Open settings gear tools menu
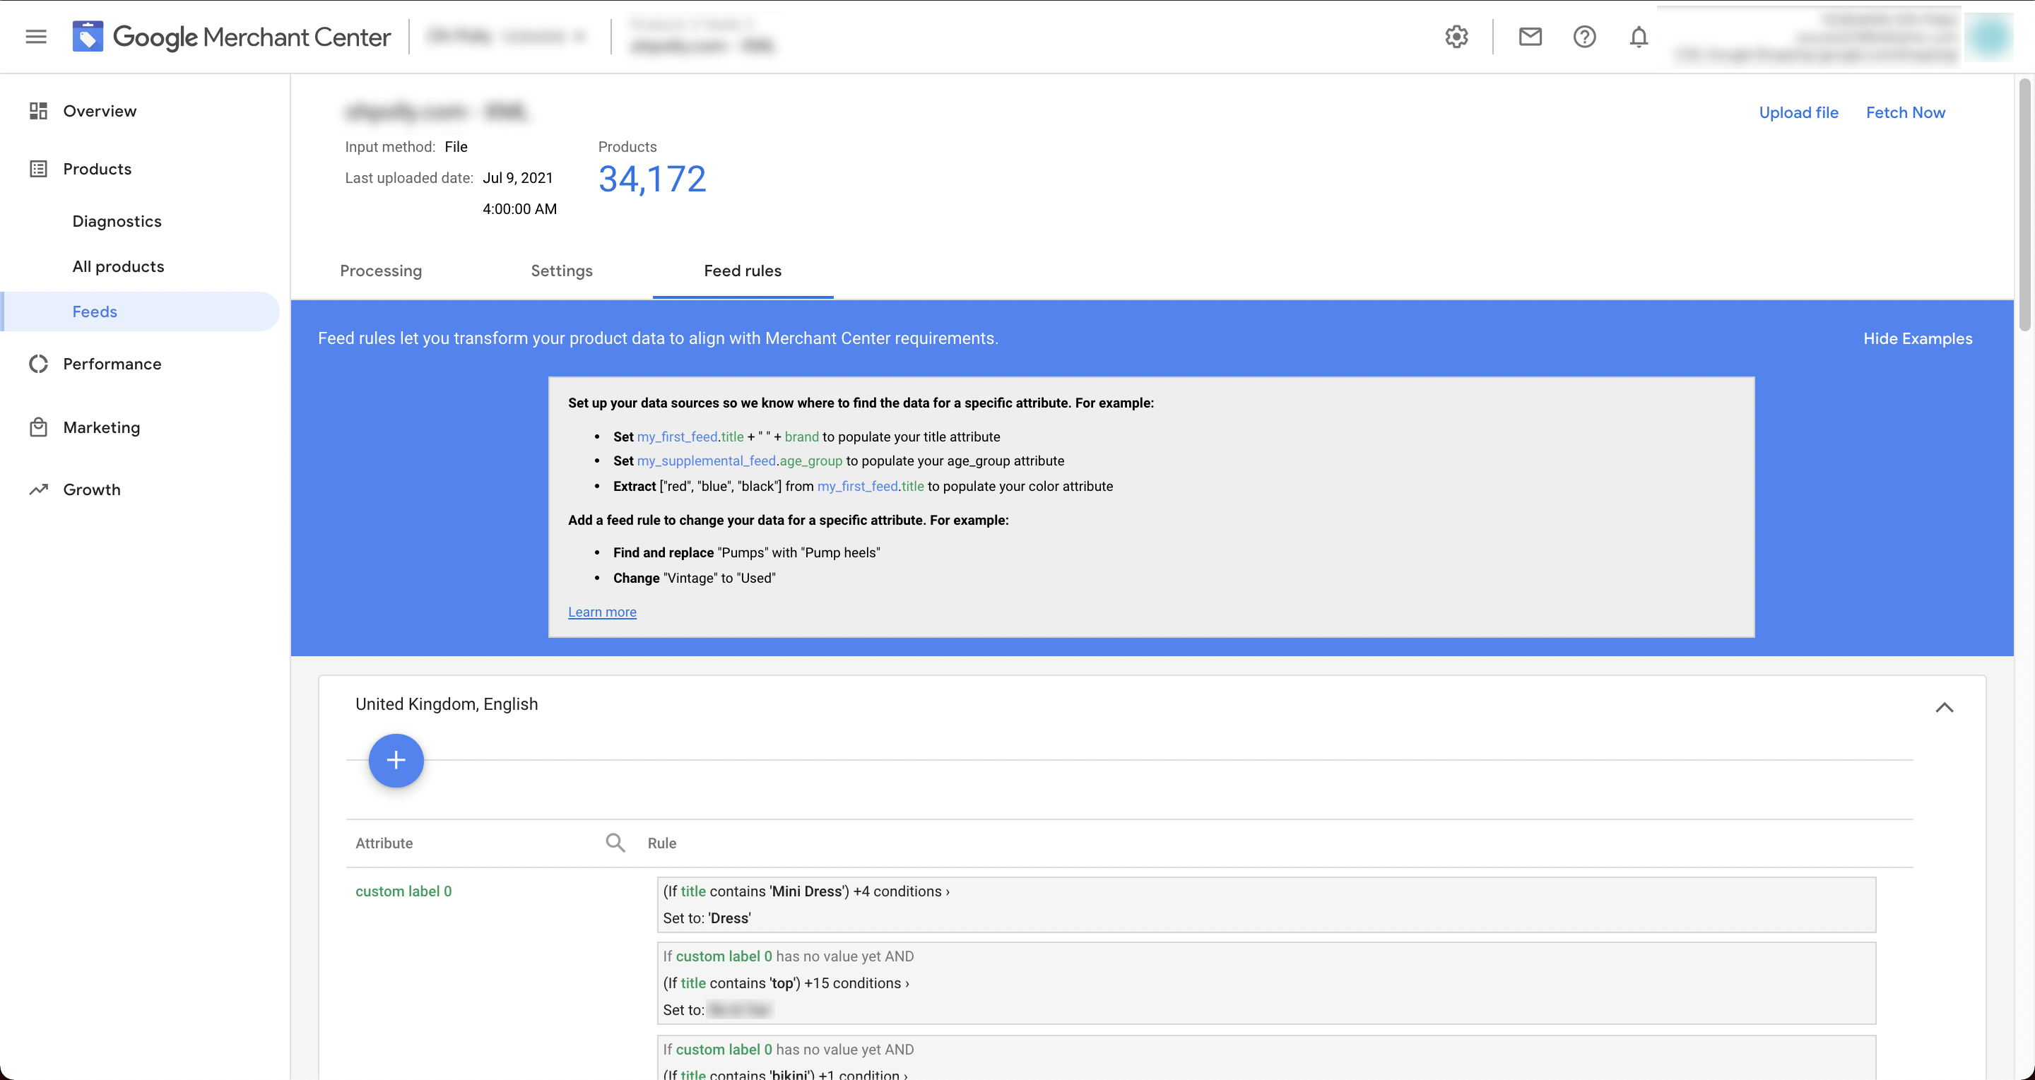 (1456, 36)
